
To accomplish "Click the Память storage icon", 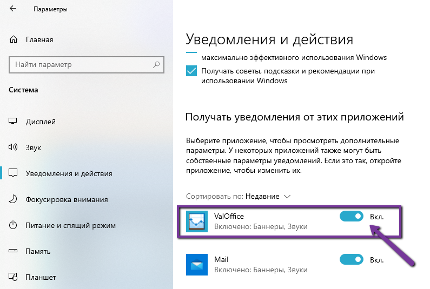I will [x=13, y=251].
